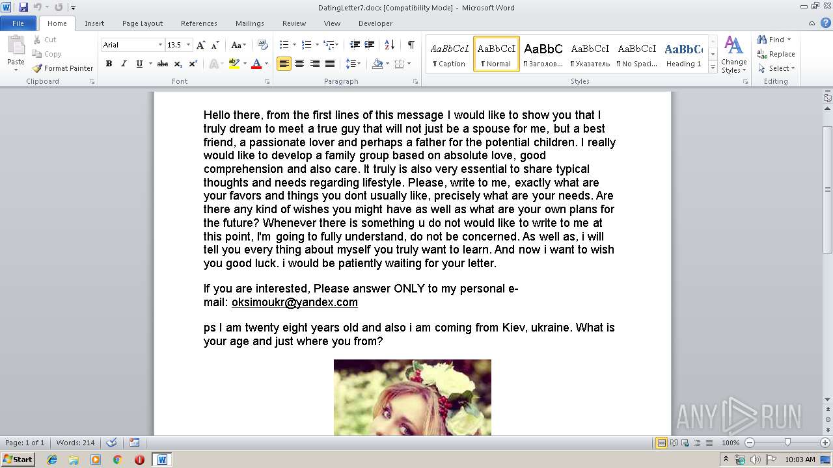Click the Windows Start button
Image resolution: width=833 pixels, height=468 pixels.
tap(18, 460)
